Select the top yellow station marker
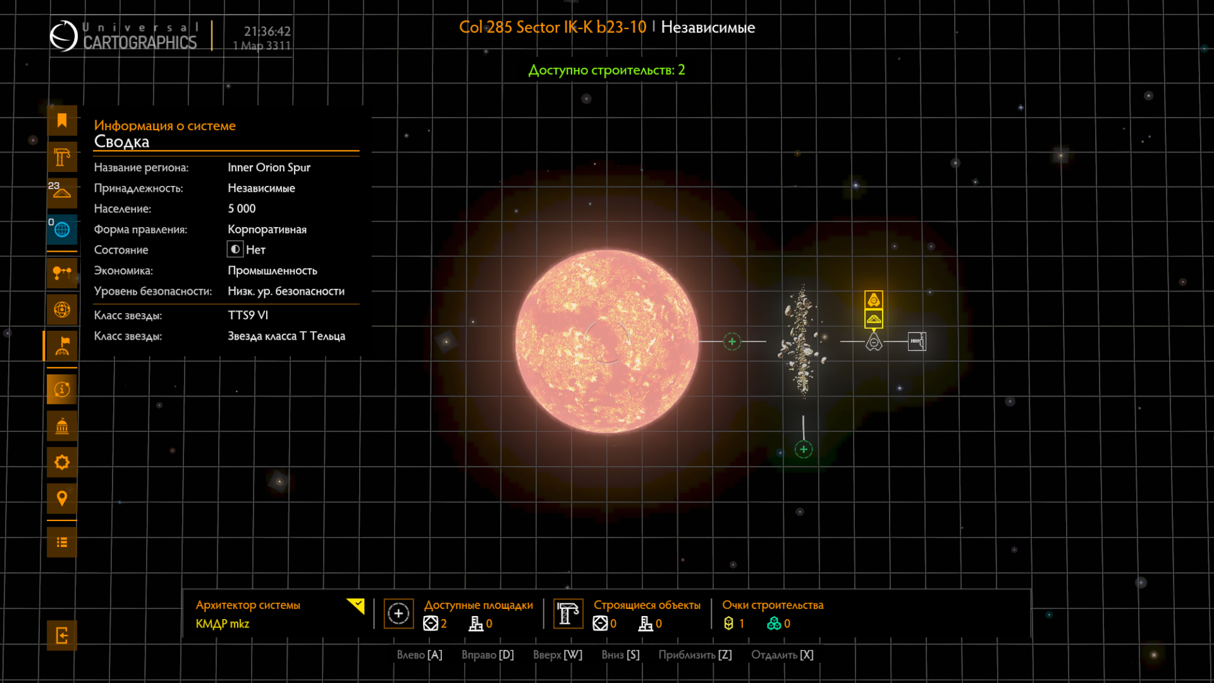This screenshot has width=1214, height=683. click(x=874, y=300)
